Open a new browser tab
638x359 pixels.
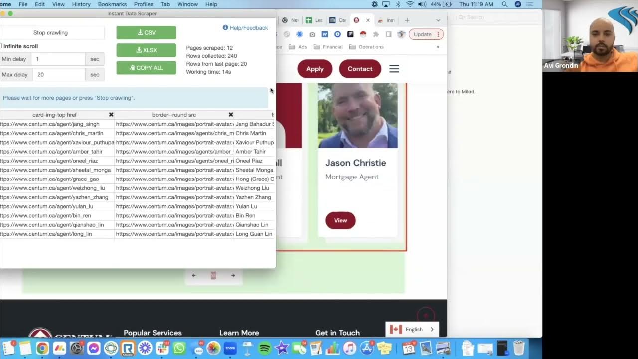click(407, 20)
